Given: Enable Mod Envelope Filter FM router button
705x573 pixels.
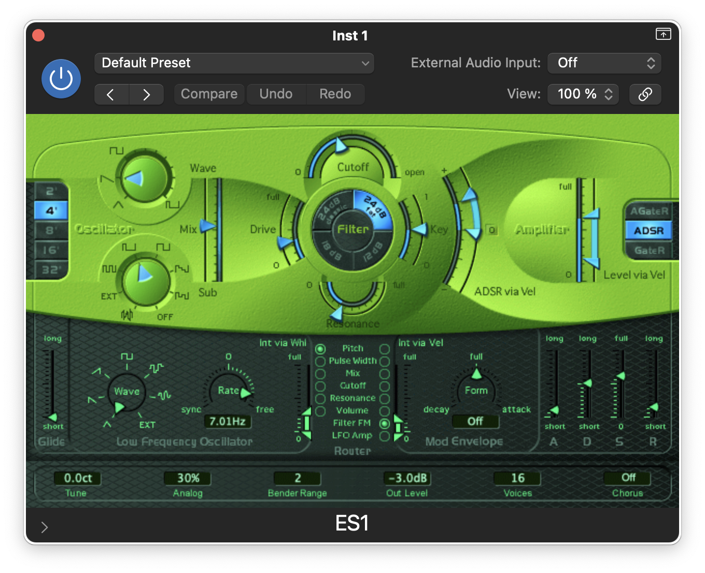Looking at the screenshot, I should click(x=385, y=424).
